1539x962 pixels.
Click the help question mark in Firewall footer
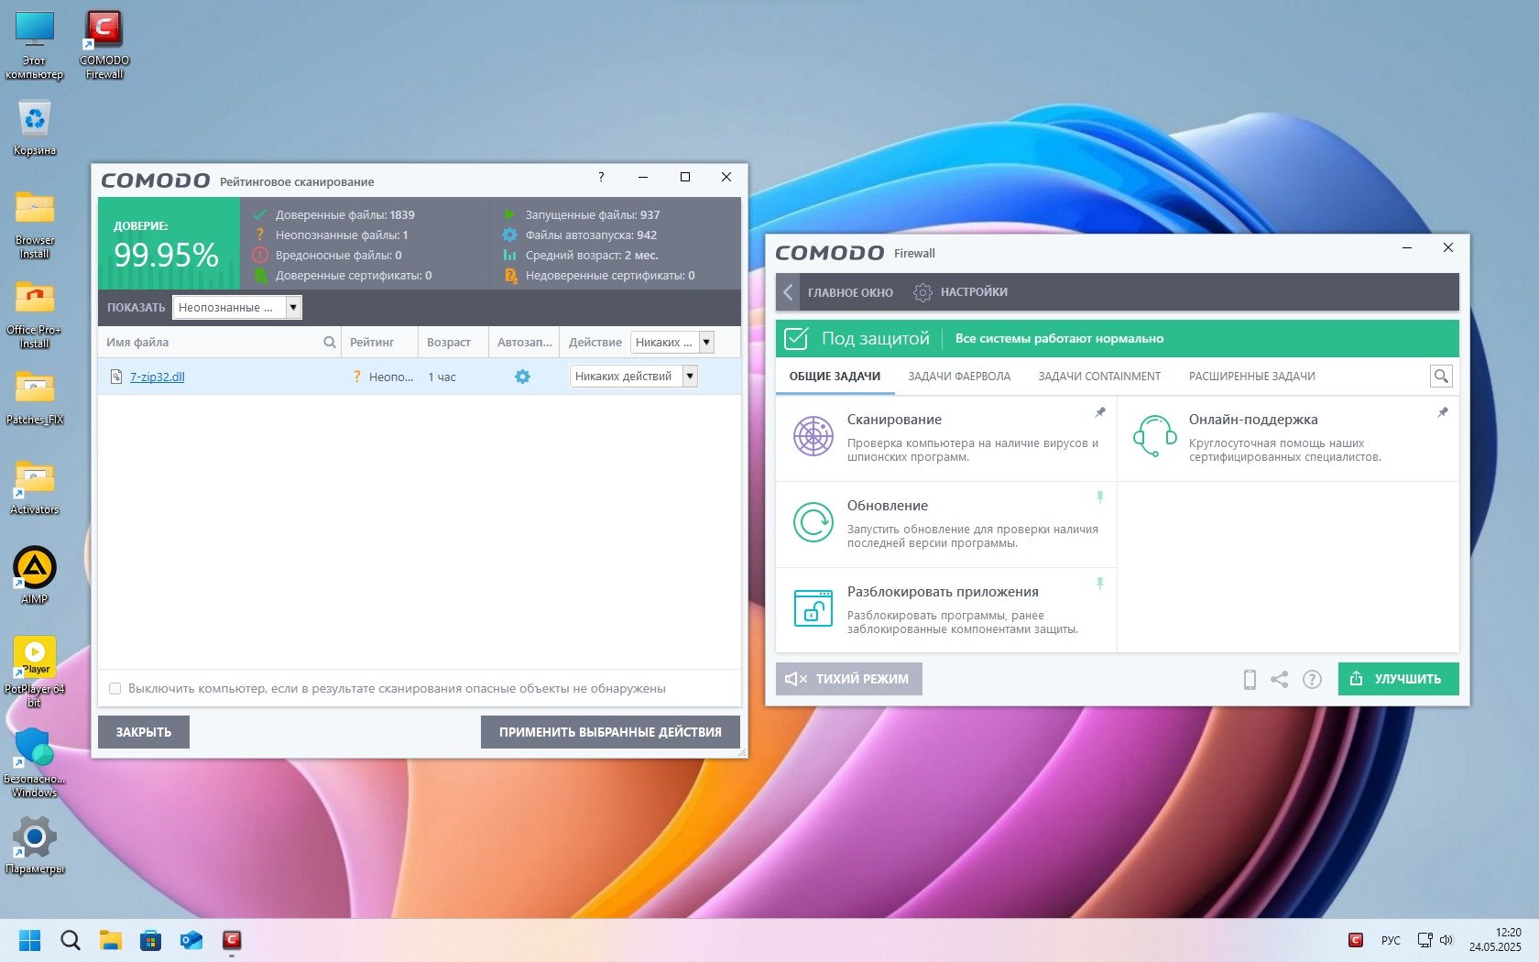point(1312,679)
